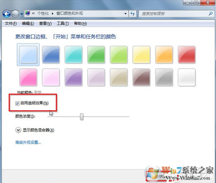This screenshot has width=216, height=183.
Task: Open the 帮助(H) menu
Action: pos(80,24)
